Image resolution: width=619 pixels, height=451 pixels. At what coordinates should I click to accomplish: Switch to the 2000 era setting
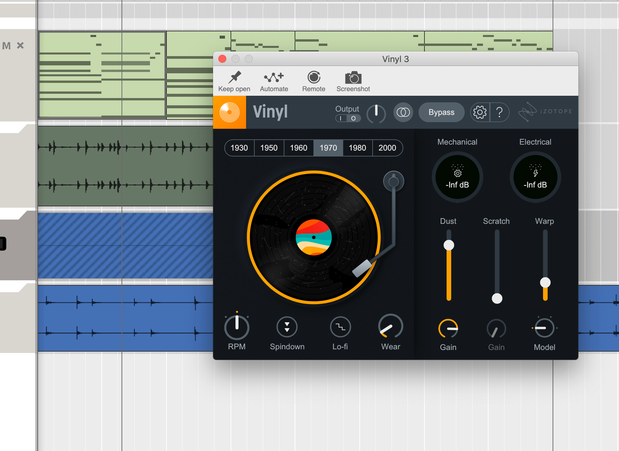coord(387,148)
